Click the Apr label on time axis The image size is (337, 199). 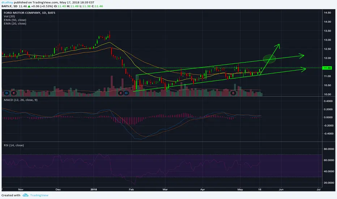click(x=202, y=190)
